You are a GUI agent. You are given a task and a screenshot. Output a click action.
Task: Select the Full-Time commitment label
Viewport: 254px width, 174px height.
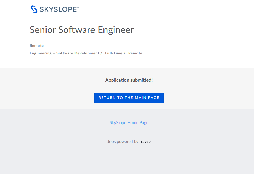click(x=114, y=53)
